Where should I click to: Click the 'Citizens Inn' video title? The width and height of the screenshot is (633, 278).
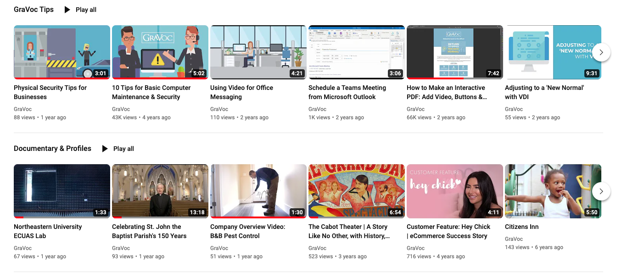pos(521,227)
